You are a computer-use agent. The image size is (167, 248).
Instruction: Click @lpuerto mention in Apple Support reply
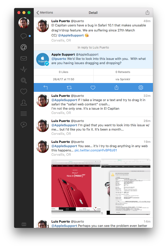coord(59,59)
